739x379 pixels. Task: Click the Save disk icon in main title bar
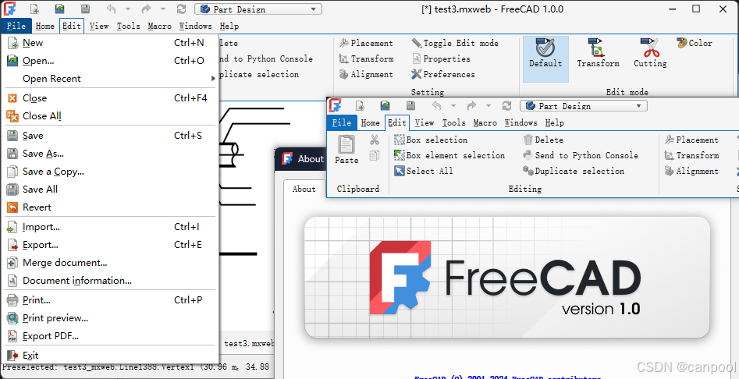85,9
